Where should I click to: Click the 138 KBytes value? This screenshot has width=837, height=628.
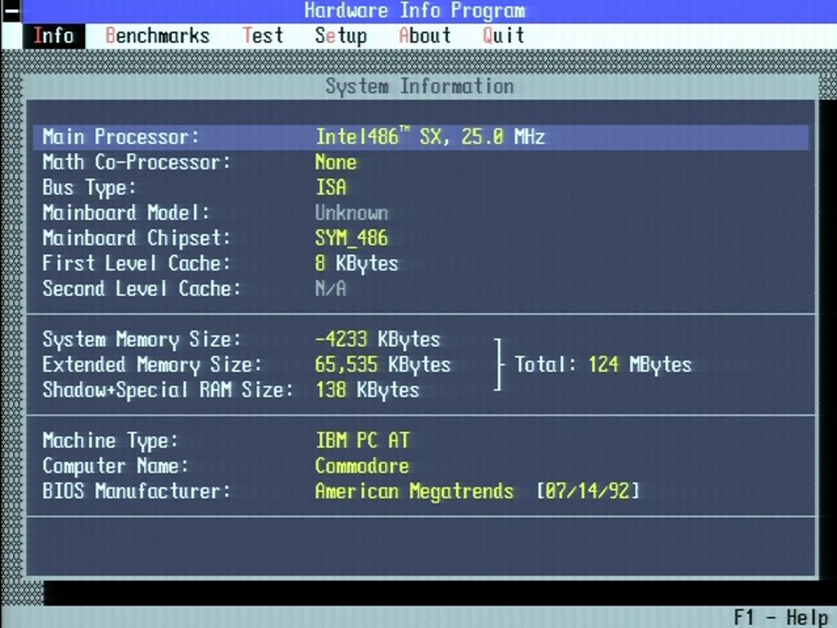(367, 390)
